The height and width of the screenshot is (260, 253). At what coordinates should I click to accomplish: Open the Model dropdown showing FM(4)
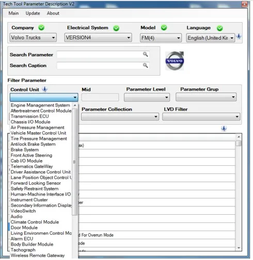(x=161, y=38)
